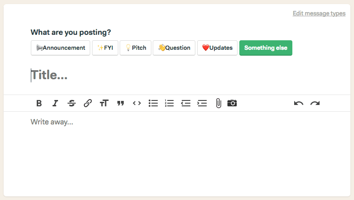Apply italic formatting
This screenshot has width=354, height=200.
coord(55,103)
